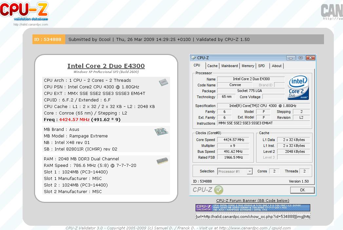Click the CPU-Z Validator forum banner image
The height and width of the screenshot is (230, 343).
[253, 207]
